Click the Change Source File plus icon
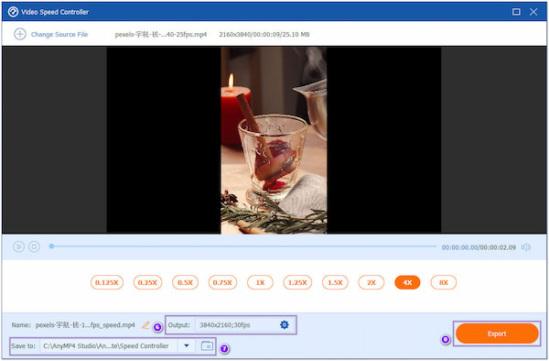The image size is (549, 361). point(20,34)
